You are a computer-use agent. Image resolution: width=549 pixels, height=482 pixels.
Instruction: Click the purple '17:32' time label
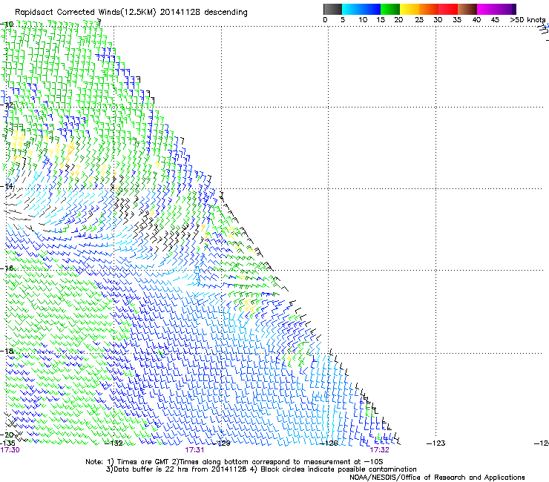(x=380, y=450)
